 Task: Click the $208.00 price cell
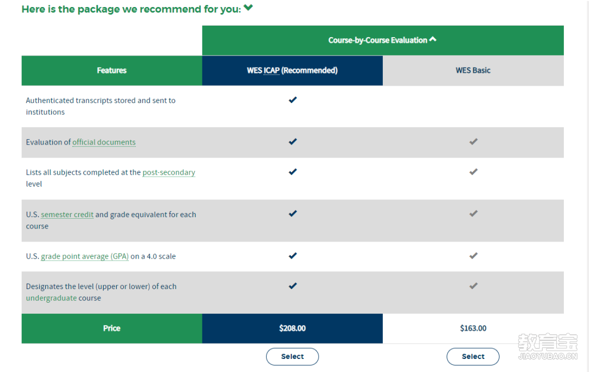click(x=292, y=328)
